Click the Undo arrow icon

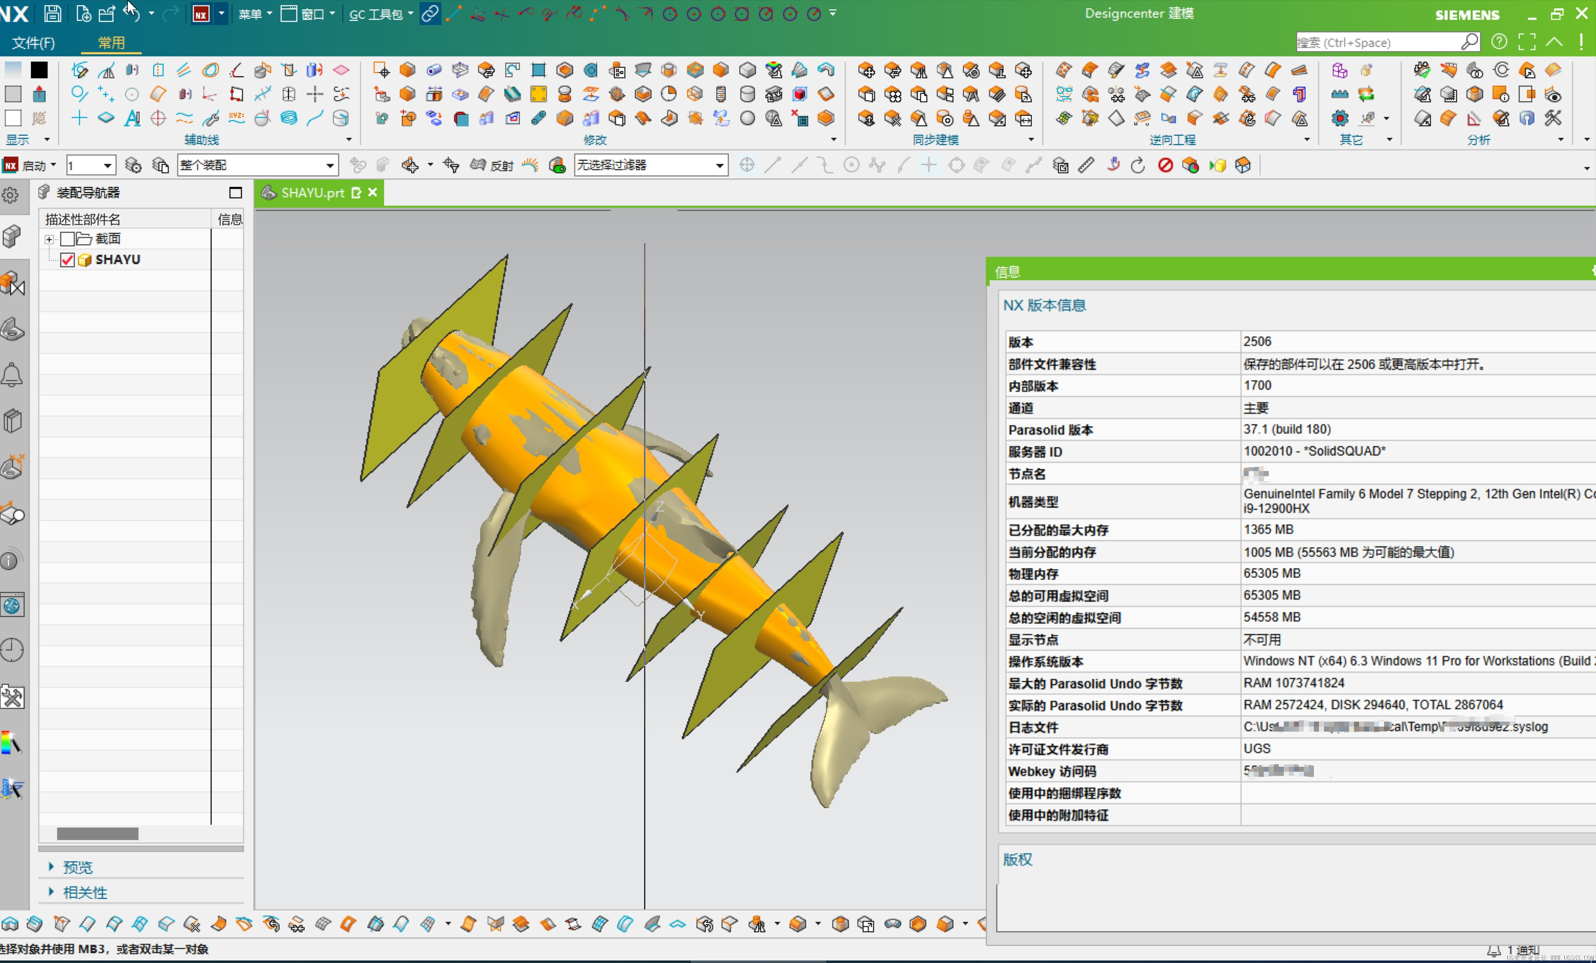tap(132, 14)
